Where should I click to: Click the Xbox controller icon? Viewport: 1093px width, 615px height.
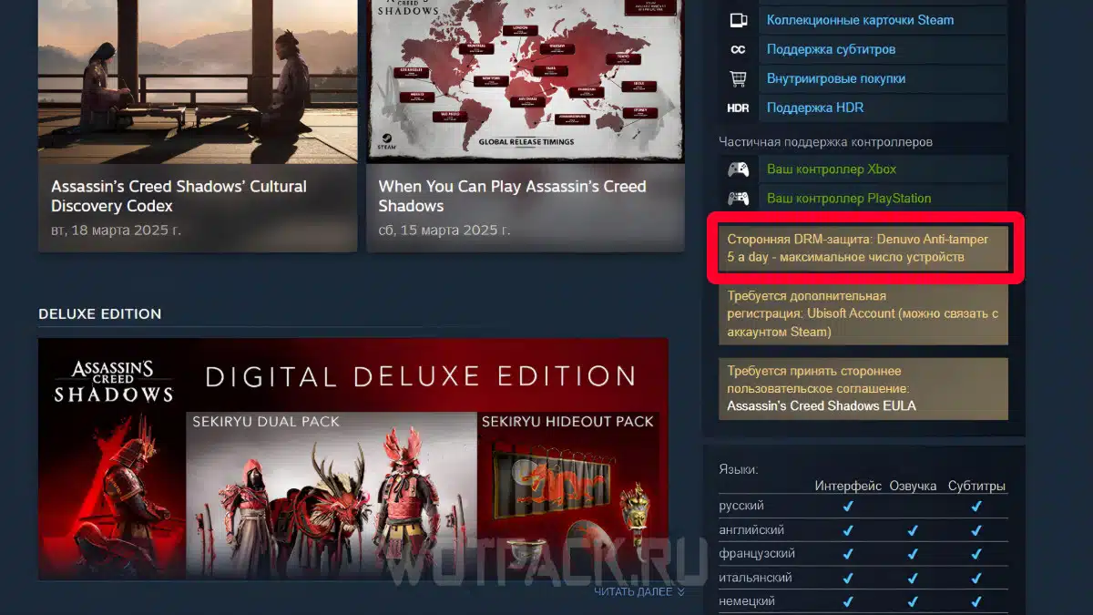[738, 169]
